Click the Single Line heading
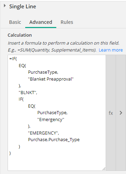This screenshot has height=174, width=126. (x=23, y=7)
